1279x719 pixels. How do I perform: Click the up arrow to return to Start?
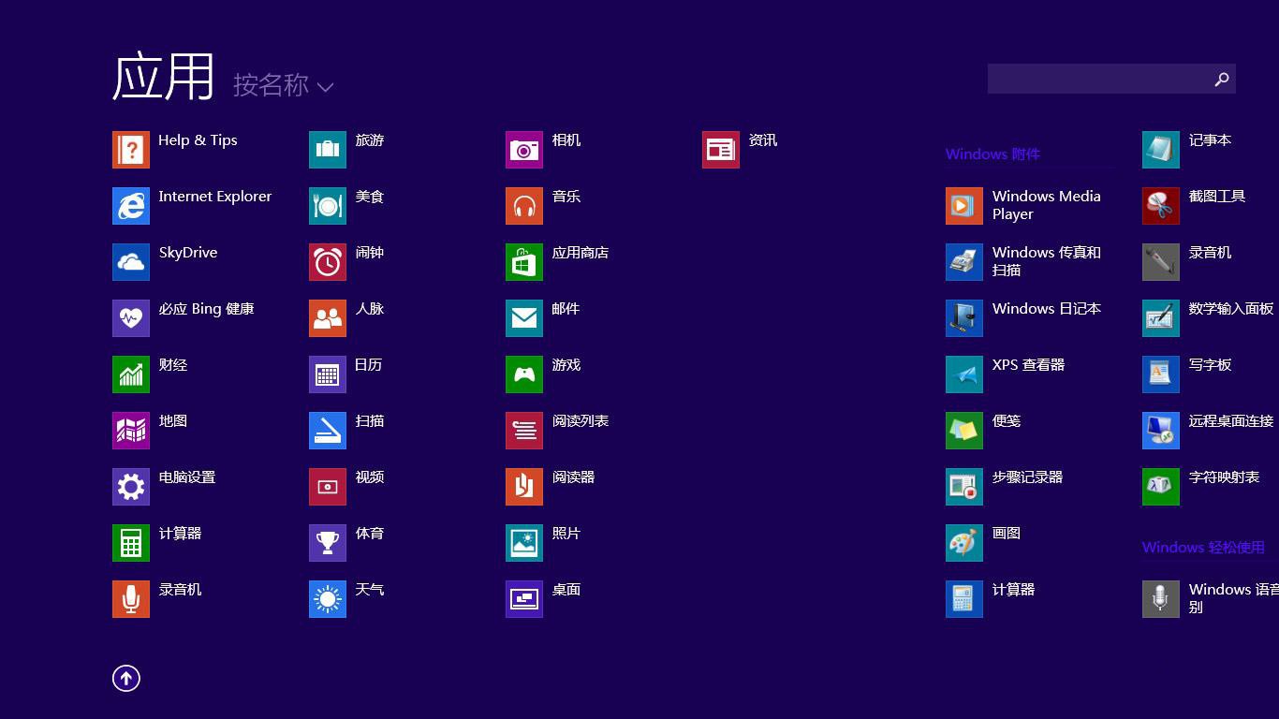coord(126,679)
